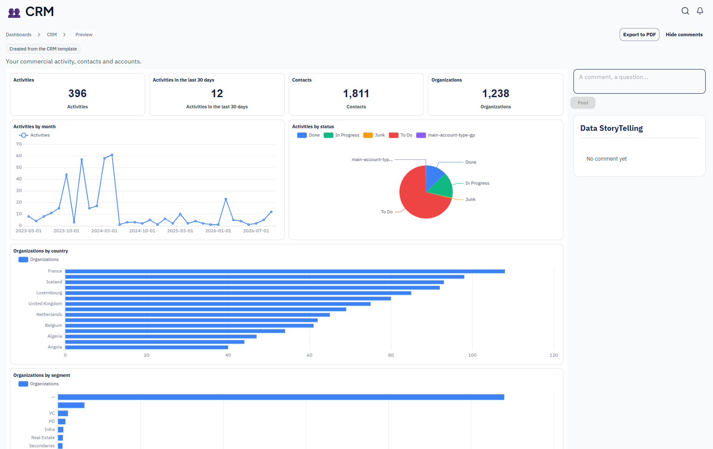The height and width of the screenshot is (449, 713).
Task: Click the Data StoryTelling heading
Action: click(x=611, y=128)
